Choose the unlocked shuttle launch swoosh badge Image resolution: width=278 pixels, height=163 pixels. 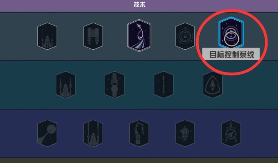139,35
